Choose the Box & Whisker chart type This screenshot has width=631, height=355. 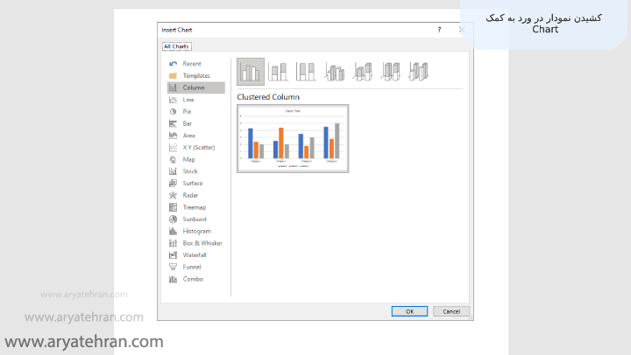pyautogui.click(x=202, y=243)
